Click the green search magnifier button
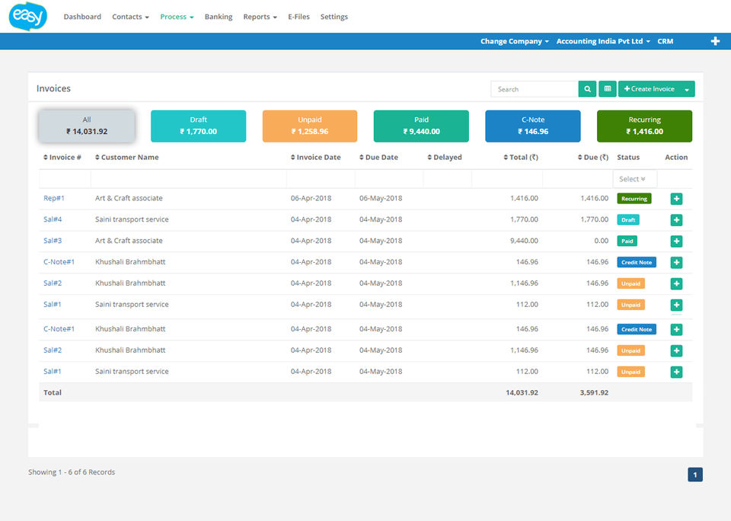The height and width of the screenshot is (521, 731). pos(587,89)
